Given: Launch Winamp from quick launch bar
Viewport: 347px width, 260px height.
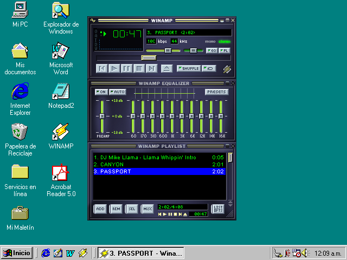Looking at the screenshot, I should click(x=83, y=253).
